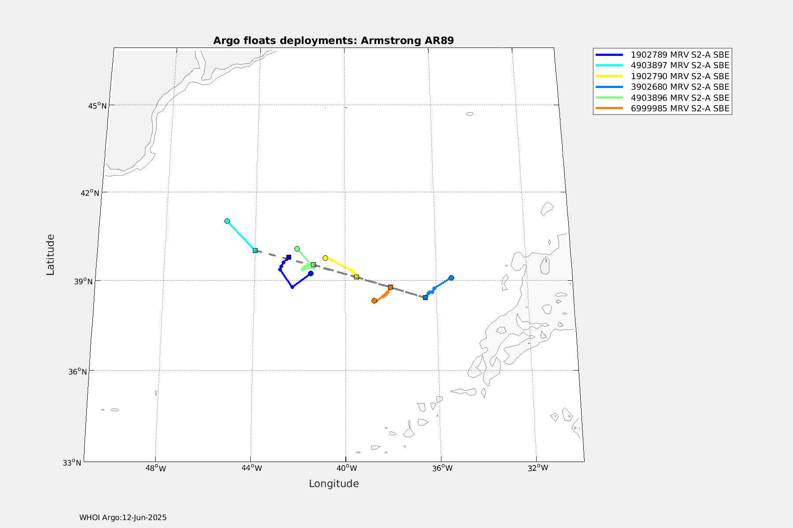Click the Longitude axis label
This screenshot has height=528, width=793.
click(x=334, y=484)
